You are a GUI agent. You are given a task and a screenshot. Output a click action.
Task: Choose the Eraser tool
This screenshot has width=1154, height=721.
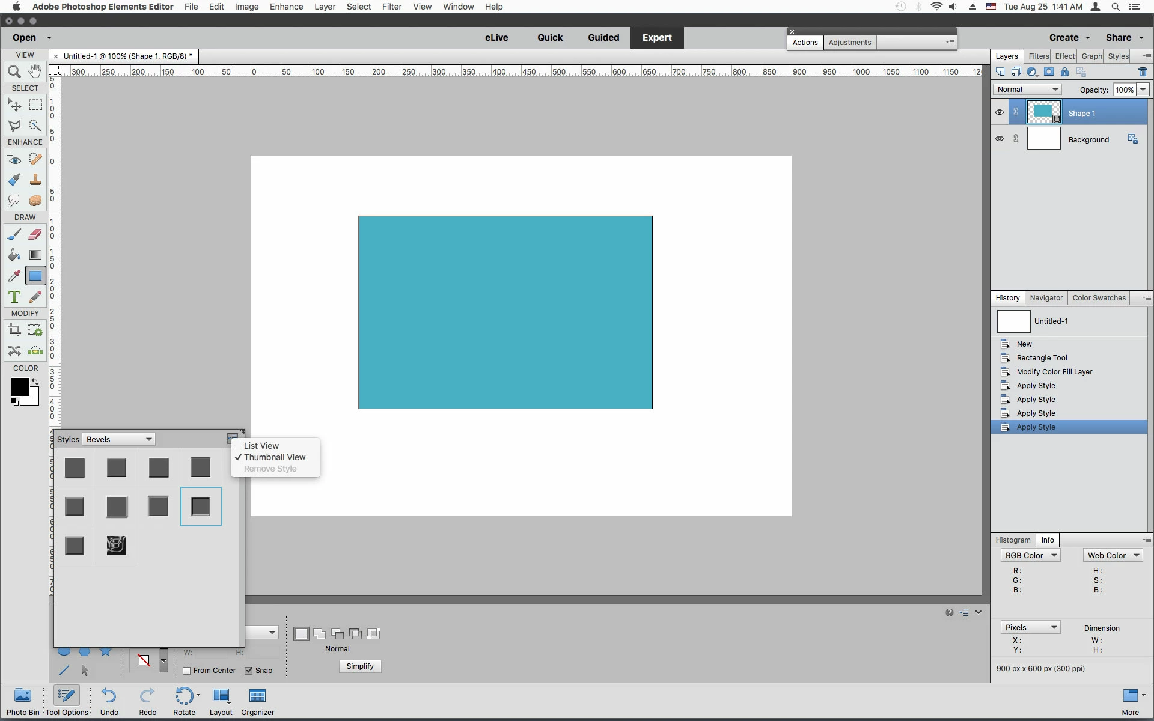coord(35,234)
